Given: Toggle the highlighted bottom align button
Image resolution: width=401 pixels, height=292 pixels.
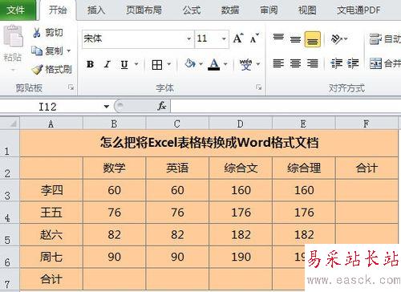Looking at the screenshot, I should tap(313, 39).
